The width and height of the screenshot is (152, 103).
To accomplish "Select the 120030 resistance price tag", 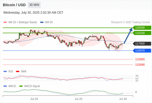I will (x=142, y=28).
